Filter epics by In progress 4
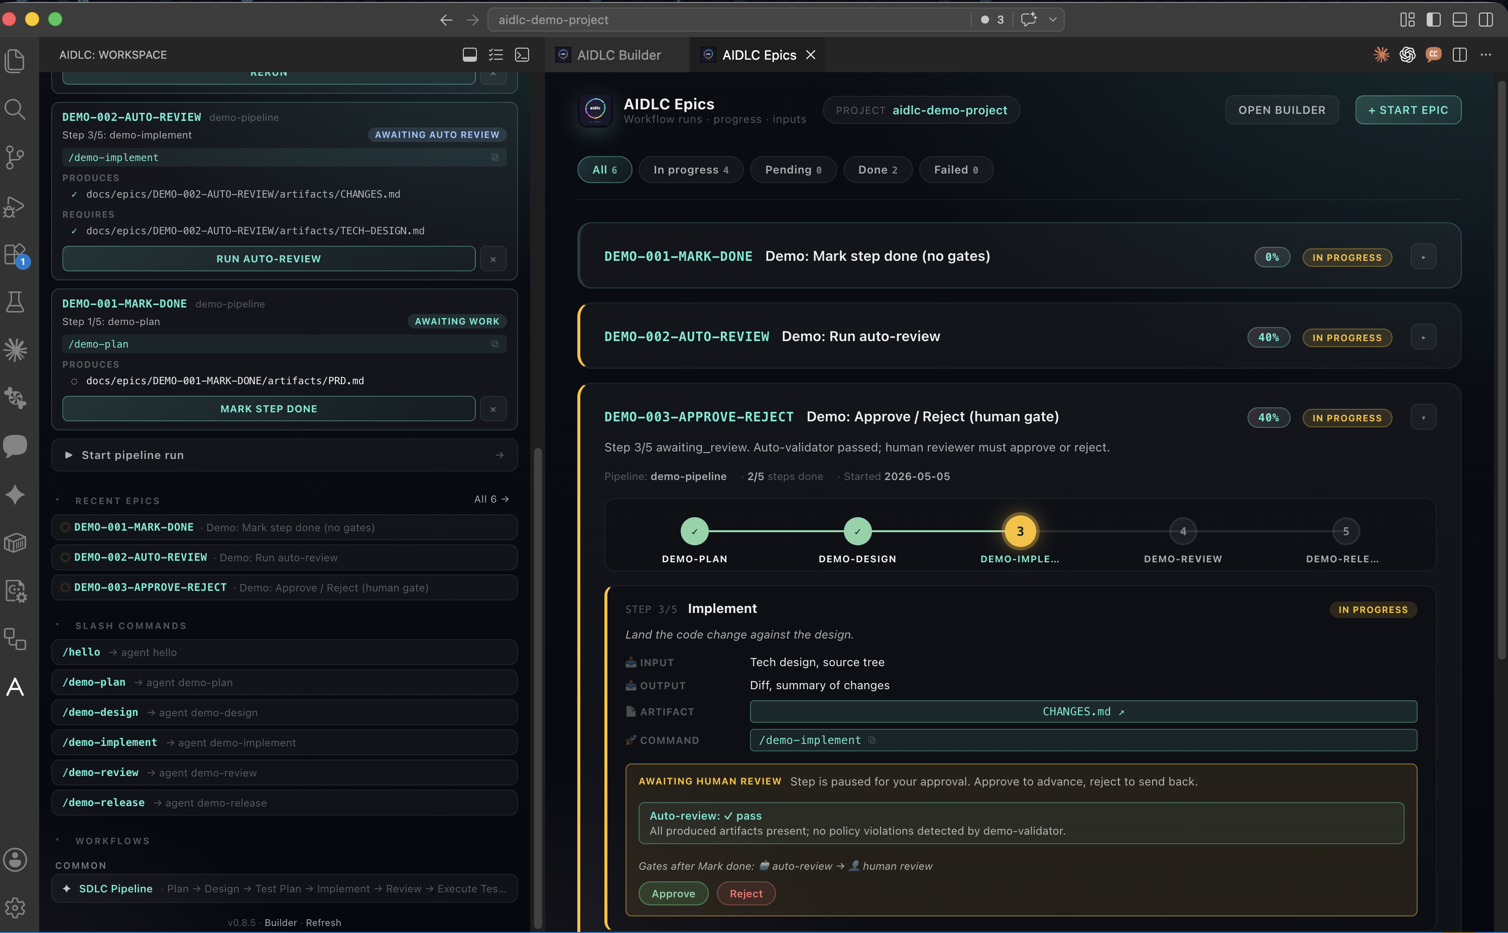Viewport: 1508px width, 933px height. coord(690,170)
